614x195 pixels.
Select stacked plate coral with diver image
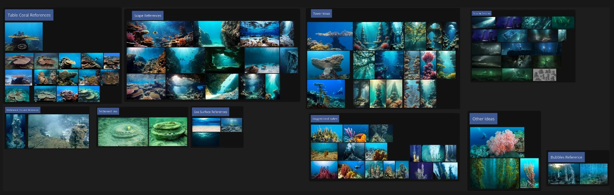(326, 94)
